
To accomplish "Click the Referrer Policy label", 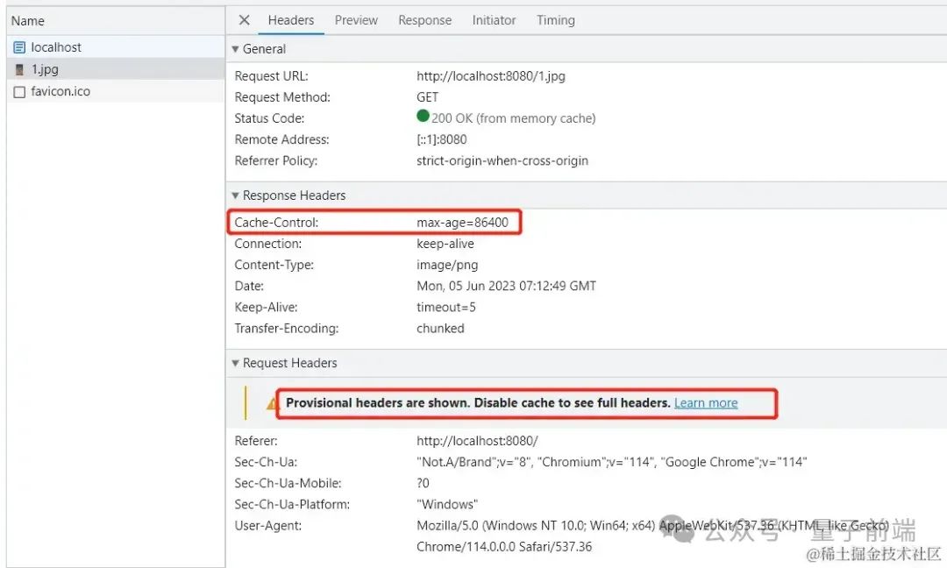I will 276,160.
